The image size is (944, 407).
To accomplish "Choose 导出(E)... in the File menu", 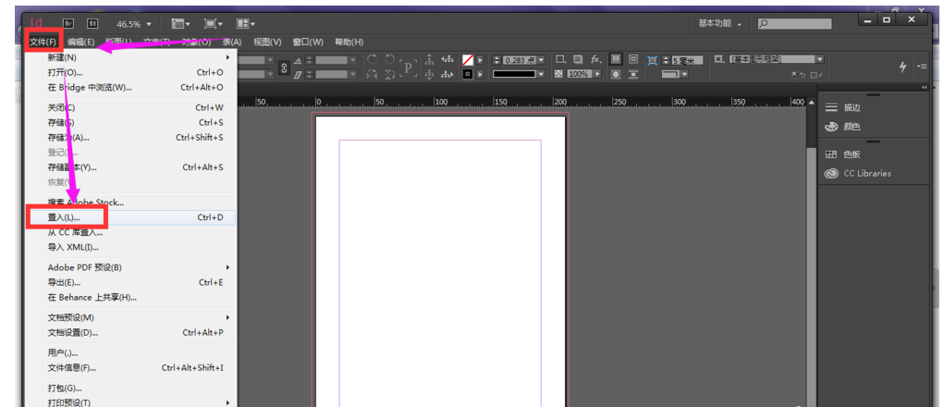I will [x=64, y=282].
